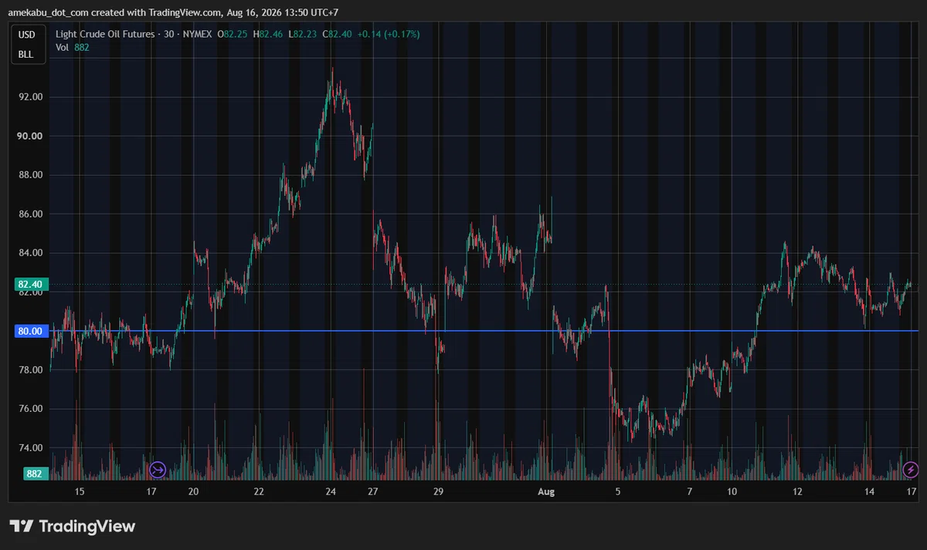Click the date 5 on time axis
The image size is (927, 550).
click(x=617, y=491)
